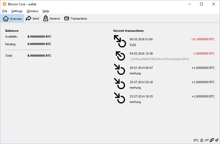220x144 pixels.
Task: Click received icon for 29.07.2014 transaction
Action: tap(120, 69)
